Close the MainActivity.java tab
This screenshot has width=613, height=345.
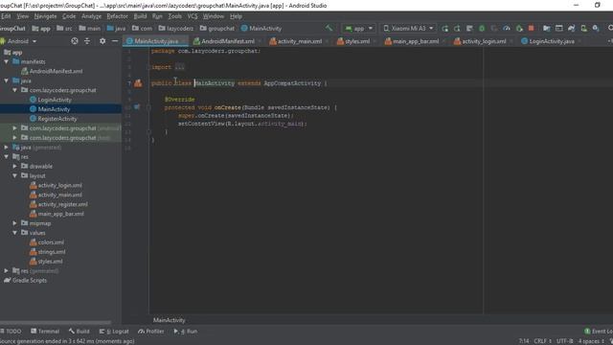click(184, 41)
